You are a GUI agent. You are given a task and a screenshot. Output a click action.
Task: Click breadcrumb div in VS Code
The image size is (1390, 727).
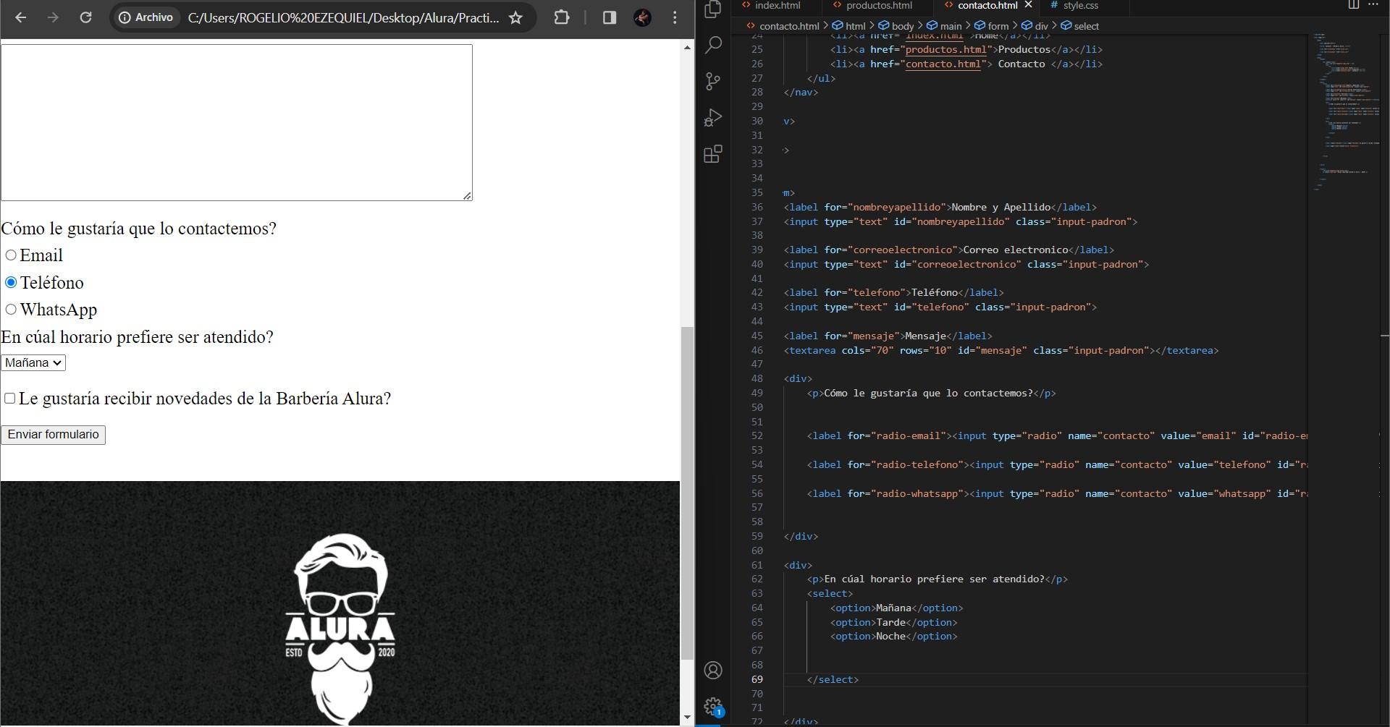pos(1035,26)
